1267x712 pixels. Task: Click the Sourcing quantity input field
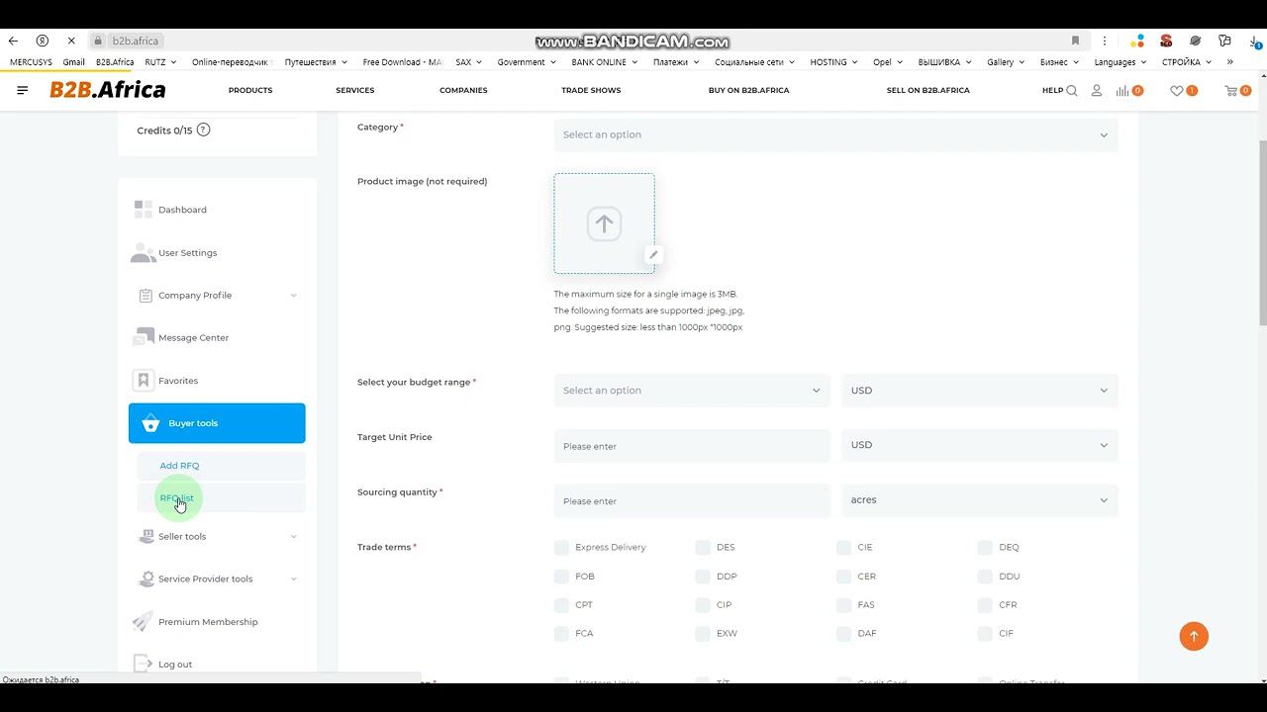(x=692, y=500)
